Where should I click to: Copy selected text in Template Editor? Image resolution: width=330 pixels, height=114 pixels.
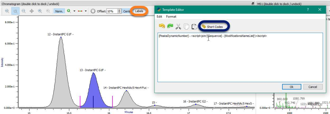[186, 26]
